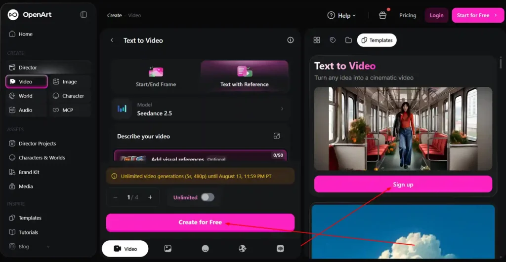Click the Model bars icon
506x262 pixels.
pos(122,109)
